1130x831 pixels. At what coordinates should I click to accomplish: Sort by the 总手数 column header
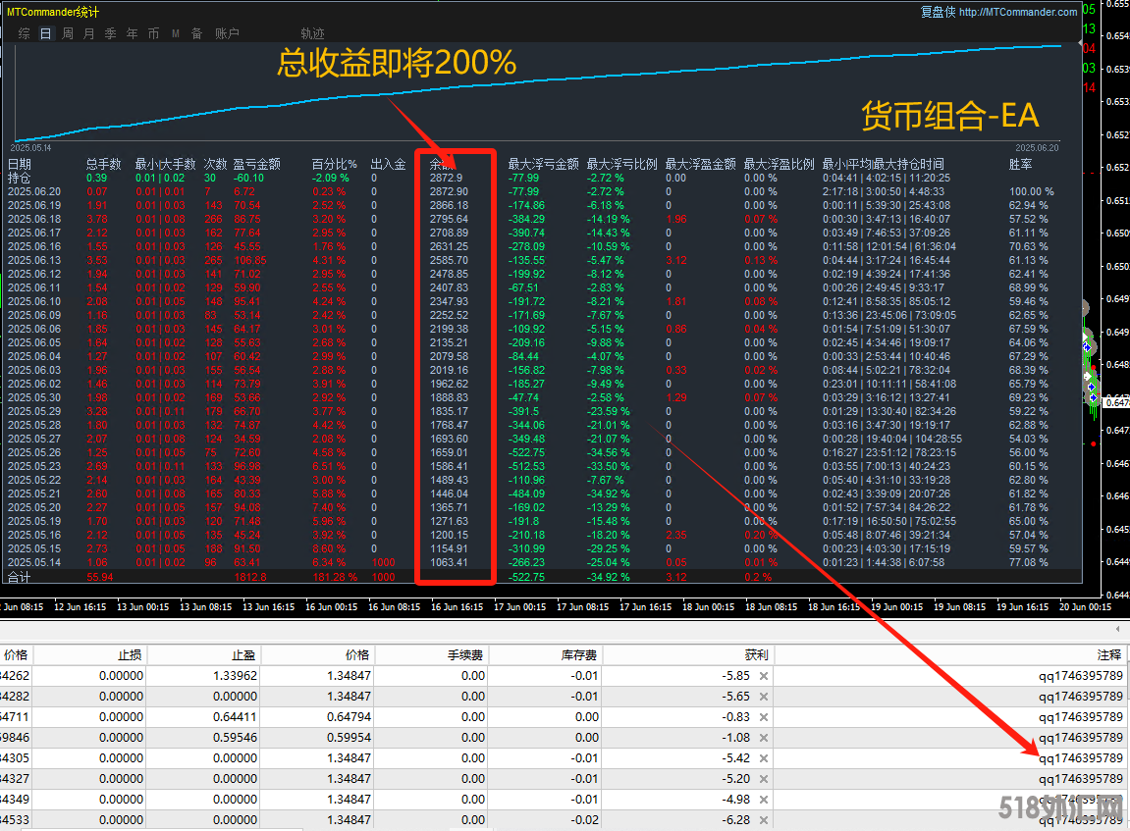click(104, 164)
